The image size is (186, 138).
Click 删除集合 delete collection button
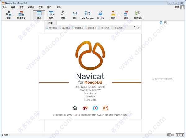point(91,28)
